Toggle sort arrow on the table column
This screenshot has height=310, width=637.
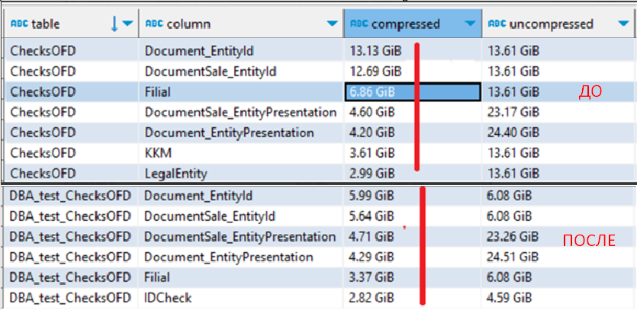(x=115, y=24)
